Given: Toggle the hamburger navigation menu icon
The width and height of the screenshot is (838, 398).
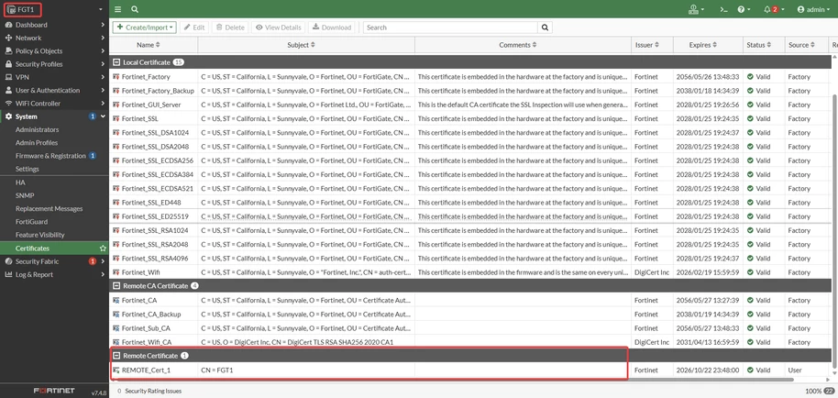Looking at the screenshot, I should tap(117, 9).
